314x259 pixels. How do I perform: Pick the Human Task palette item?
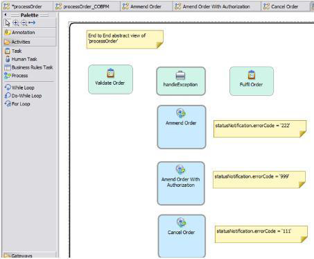21,59
